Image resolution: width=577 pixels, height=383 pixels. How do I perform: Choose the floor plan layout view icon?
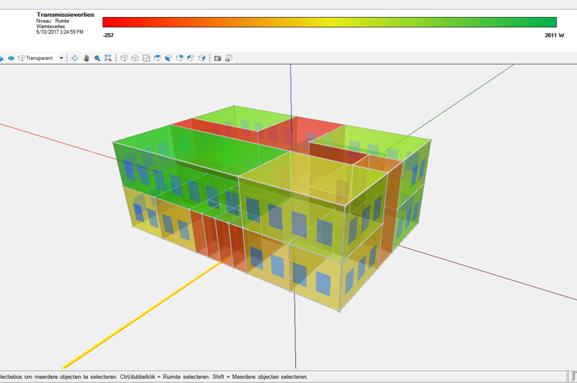click(x=146, y=58)
